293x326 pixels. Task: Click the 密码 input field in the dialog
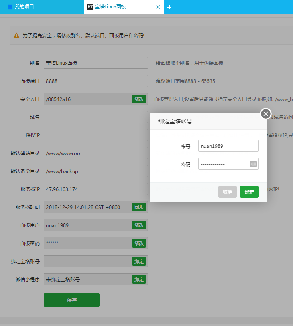click(x=228, y=164)
